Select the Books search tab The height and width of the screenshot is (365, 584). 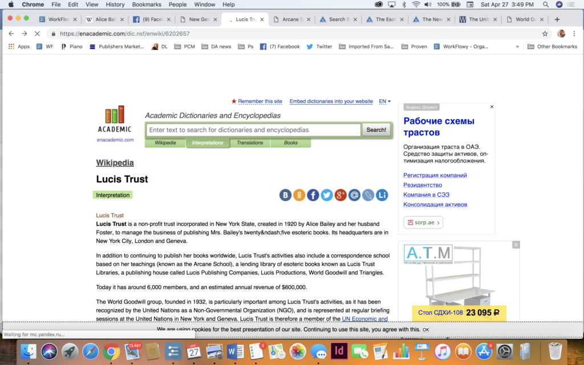[x=291, y=143]
